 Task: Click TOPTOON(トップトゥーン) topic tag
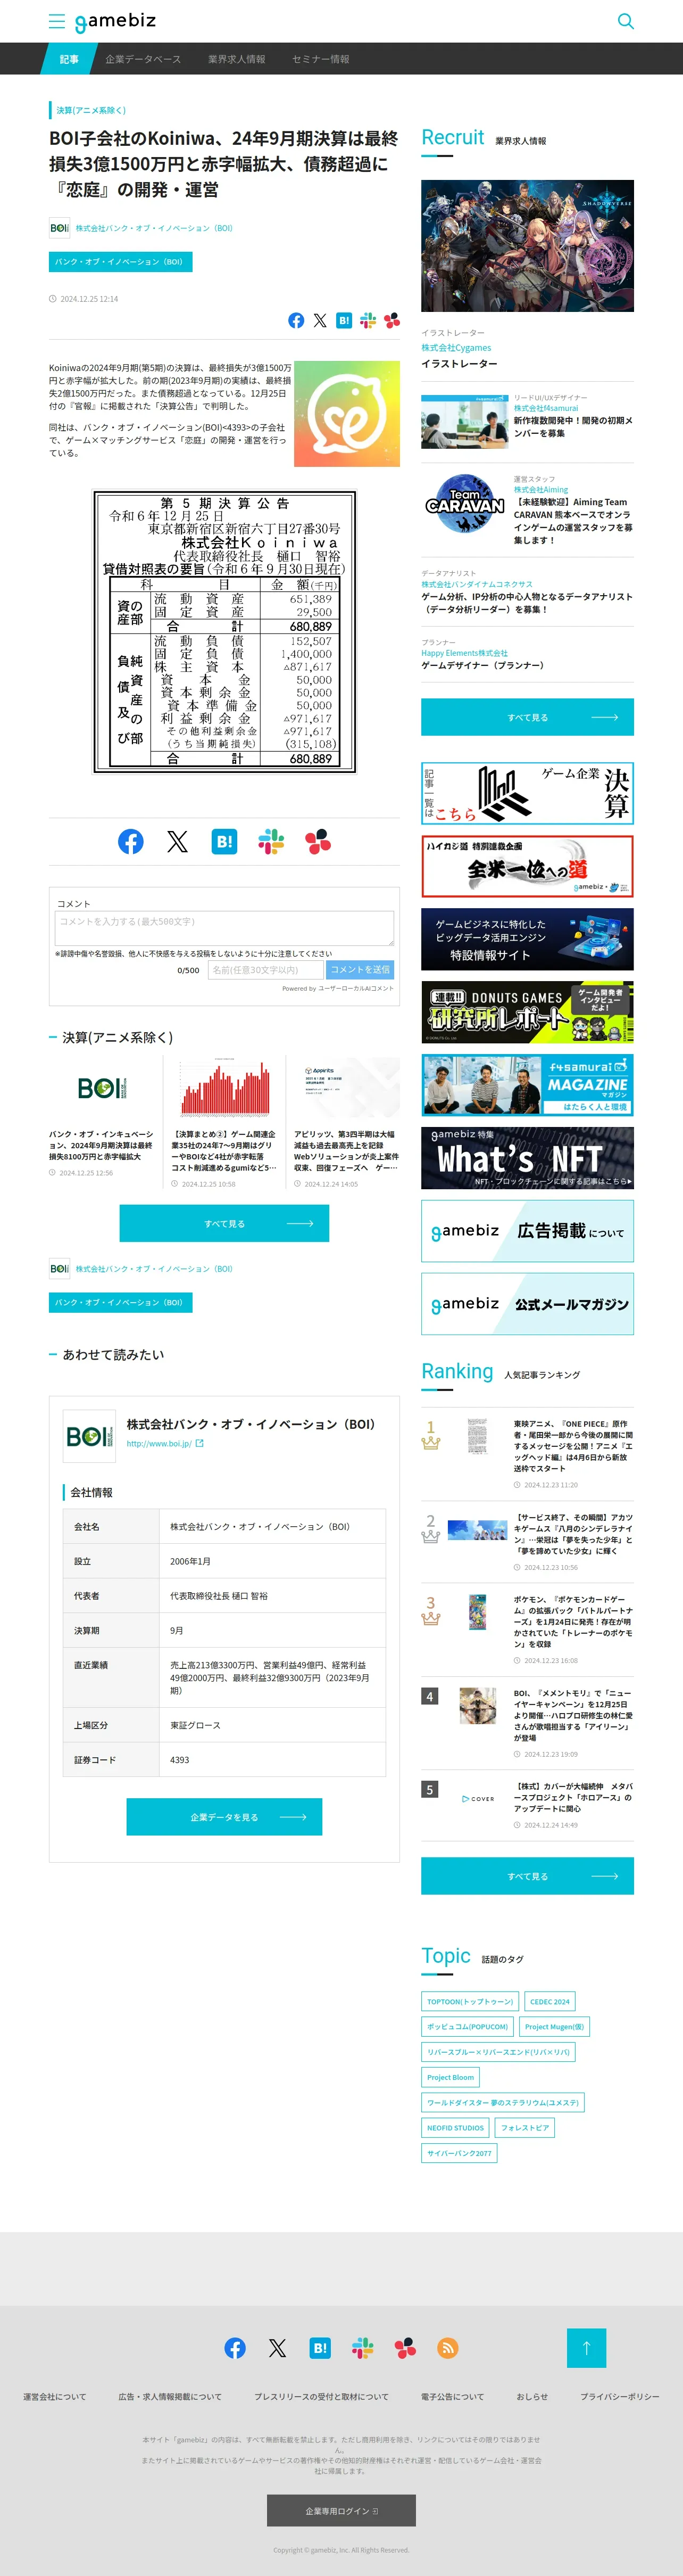[x=470, y=2002]
